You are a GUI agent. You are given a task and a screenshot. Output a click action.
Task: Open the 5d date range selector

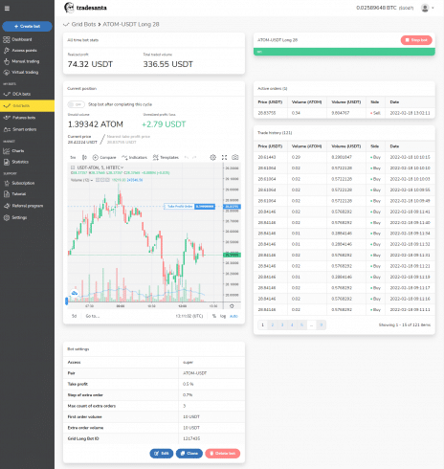click(74, 316)
